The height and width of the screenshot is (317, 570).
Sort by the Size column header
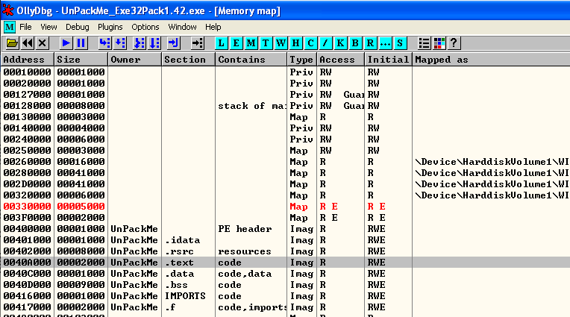(x=81, y=59)
